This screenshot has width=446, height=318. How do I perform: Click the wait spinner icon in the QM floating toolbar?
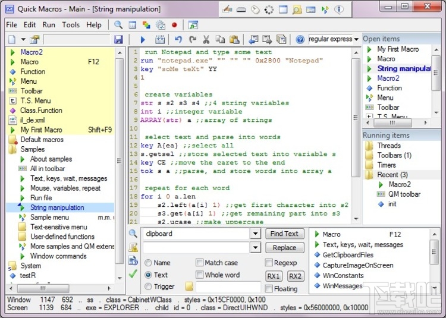click(x=269, y=10)
